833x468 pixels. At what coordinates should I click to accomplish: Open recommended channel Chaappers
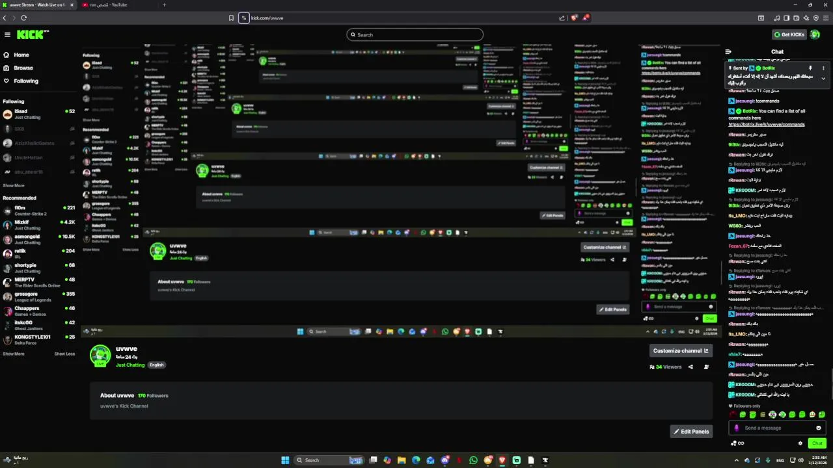click(x=39, y=311)
